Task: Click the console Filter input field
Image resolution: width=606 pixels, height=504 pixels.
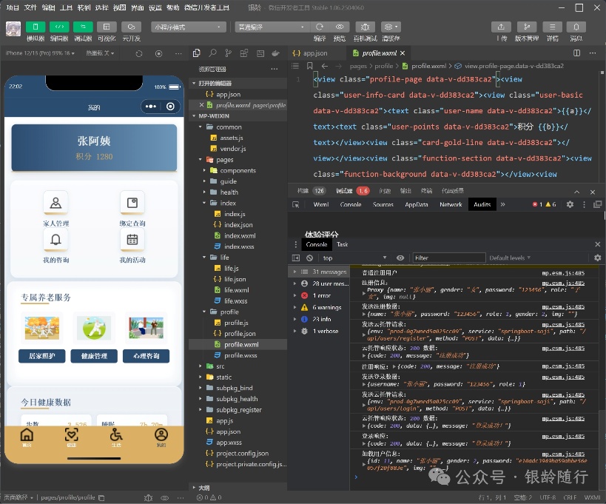Action: tap(448, 258)
